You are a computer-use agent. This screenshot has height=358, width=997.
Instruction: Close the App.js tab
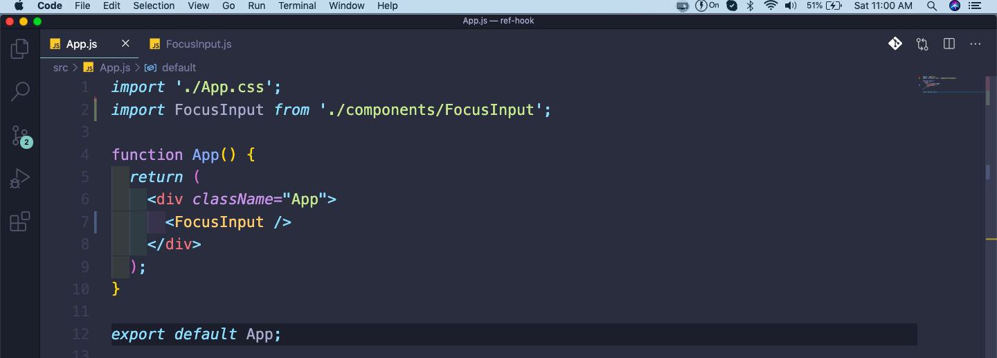pos(125,44)
